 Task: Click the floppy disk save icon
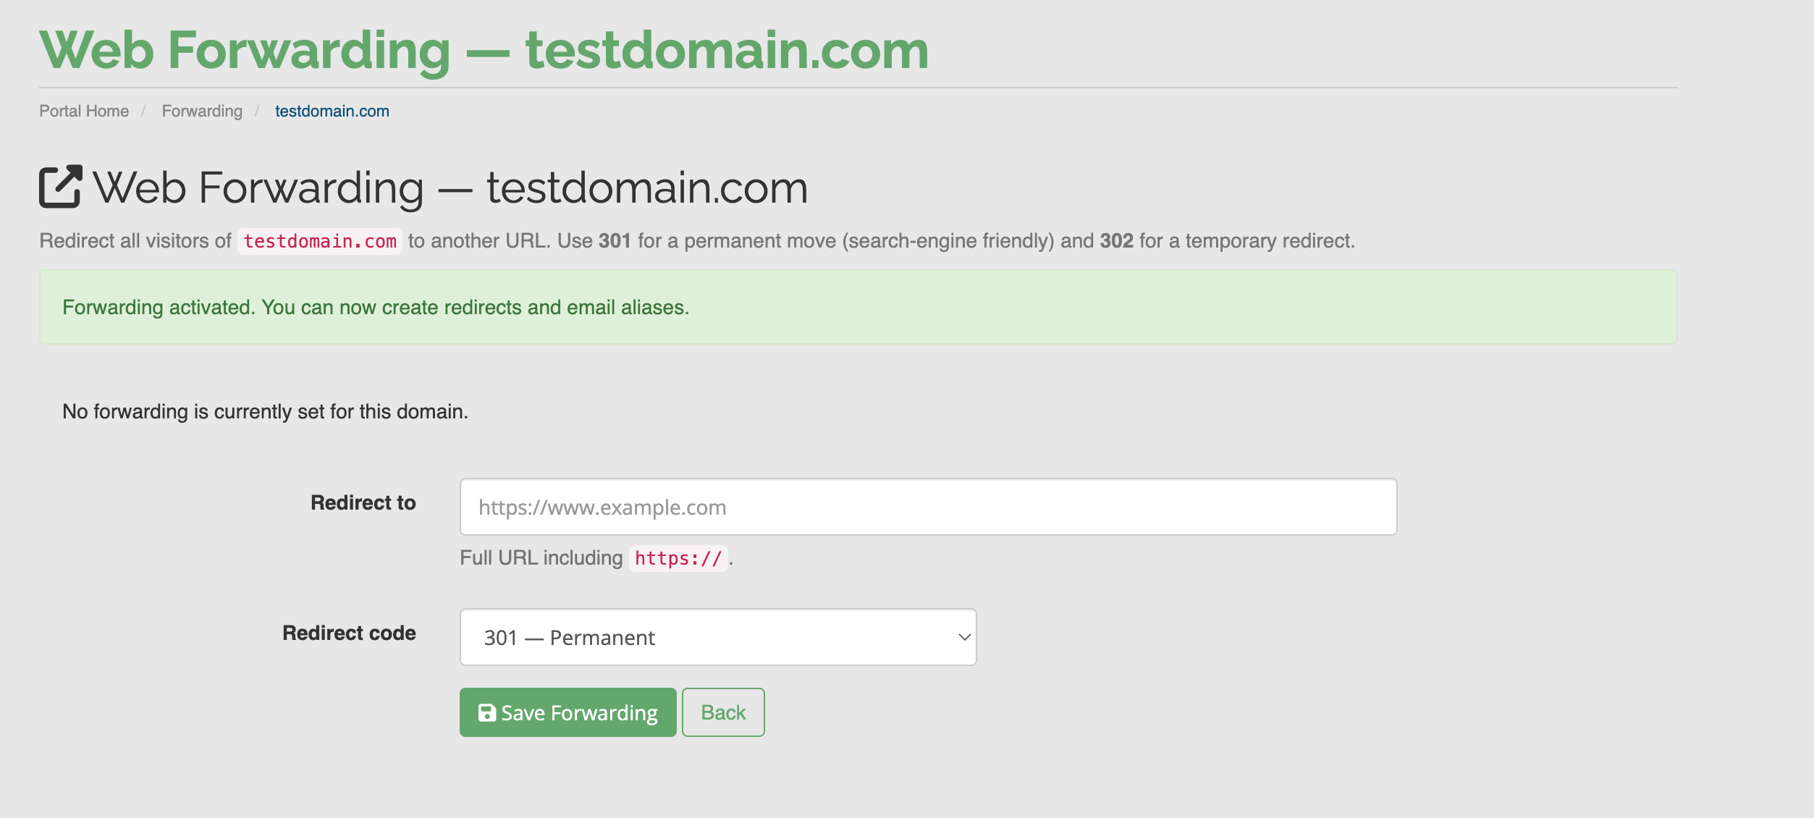[487, 713]
